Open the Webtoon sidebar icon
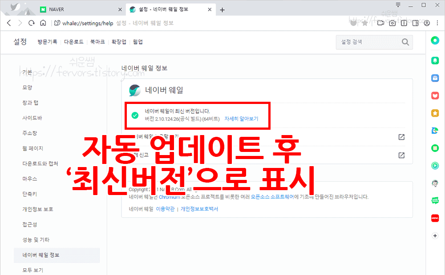 pos(435,201)
